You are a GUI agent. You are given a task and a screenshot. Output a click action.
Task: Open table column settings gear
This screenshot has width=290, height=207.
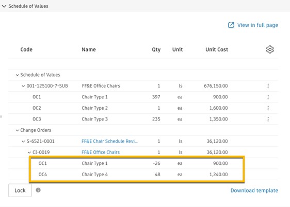click(x=270, y=49)
